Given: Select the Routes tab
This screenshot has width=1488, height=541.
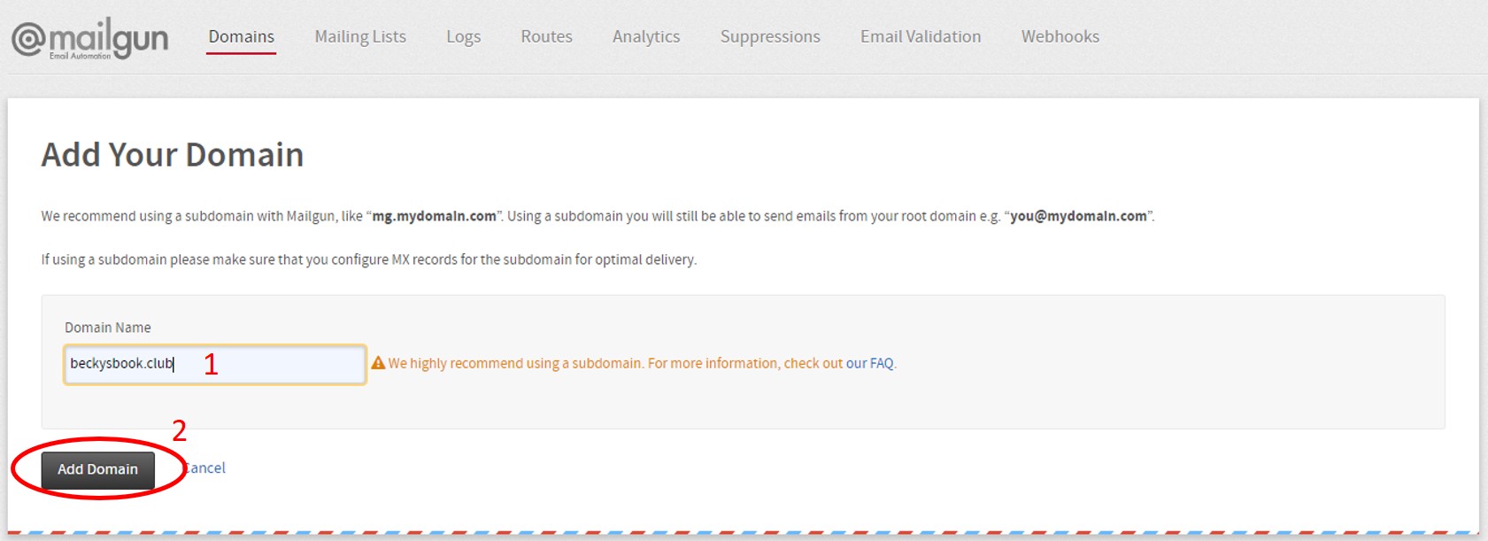Looking at the screenshot, I should pyautogui.click(x=546, y=36).
